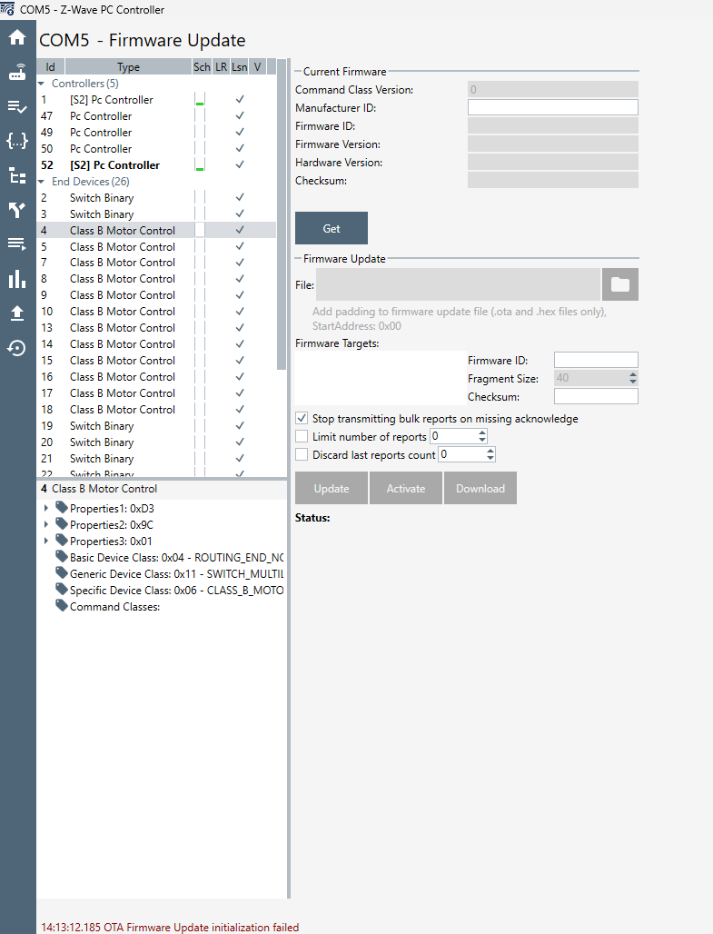The height and width of the screenshot is (934, 713).
Task: Increase Fragment Size stepper value
Action: pyautogui.click(x=632, y=374)
